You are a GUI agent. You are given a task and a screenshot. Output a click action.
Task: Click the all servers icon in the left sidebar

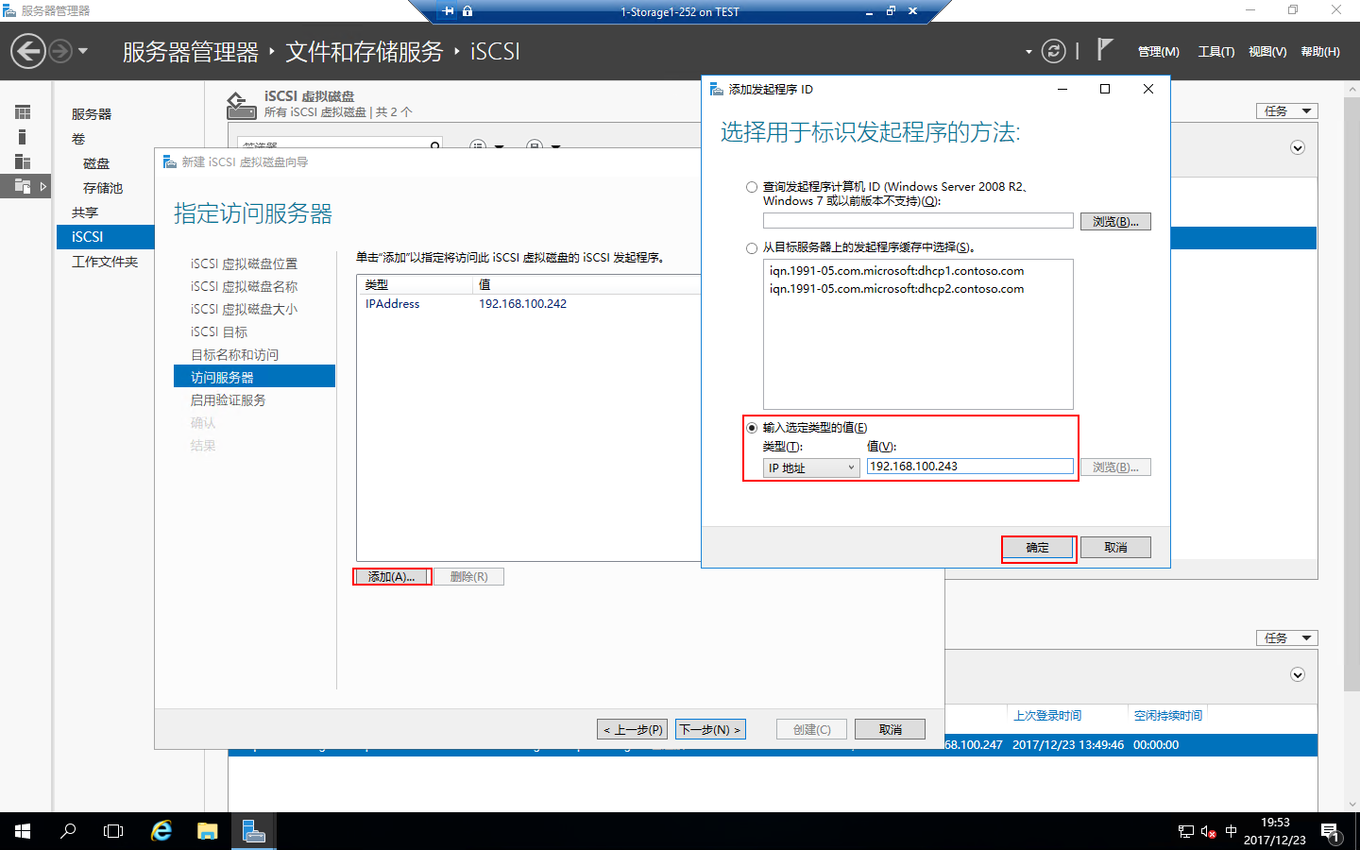23,161
